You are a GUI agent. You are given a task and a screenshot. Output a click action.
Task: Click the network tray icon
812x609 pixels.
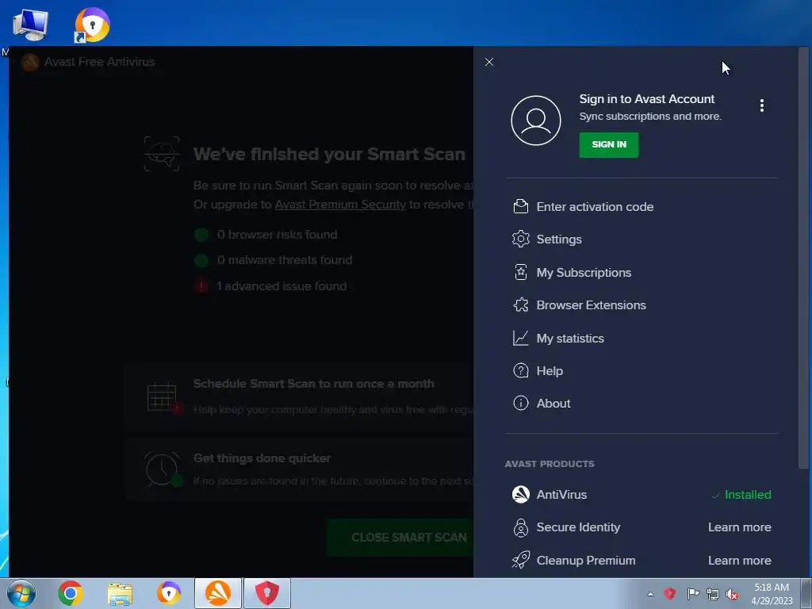coord(713,594)
